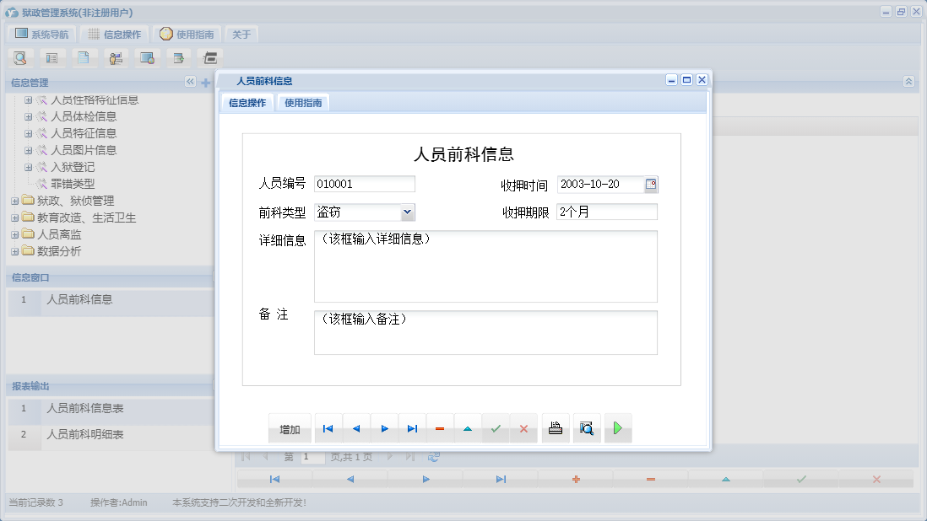Open the 前科类型 dropdown
The height and width of the screenshot is (521, 927).
(x=407, y=212)
